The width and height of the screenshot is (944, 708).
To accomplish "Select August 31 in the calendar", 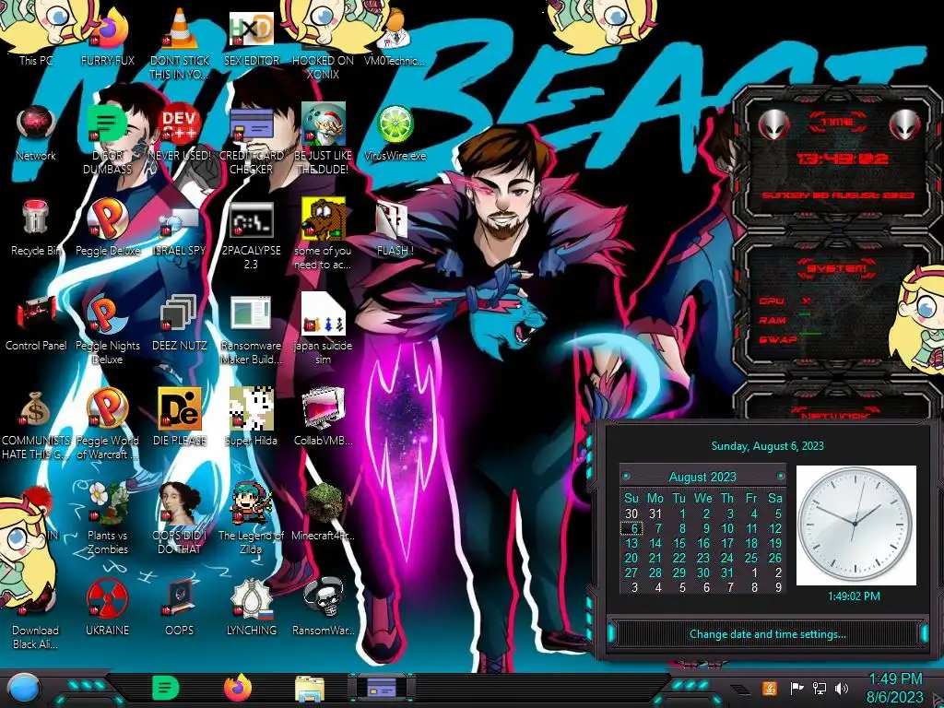I will pyautogui.click(x=727, y=572).
